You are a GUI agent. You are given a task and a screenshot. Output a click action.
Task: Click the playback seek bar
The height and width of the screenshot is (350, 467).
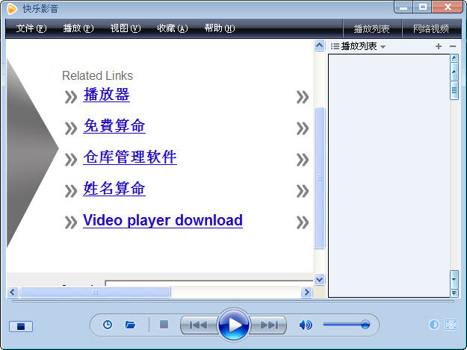pyautogui.click(x=233, y=301)
